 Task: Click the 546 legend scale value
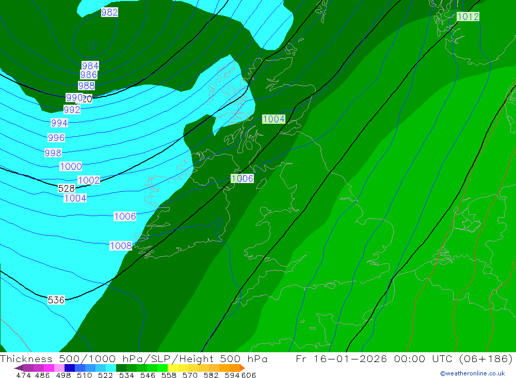148,375
